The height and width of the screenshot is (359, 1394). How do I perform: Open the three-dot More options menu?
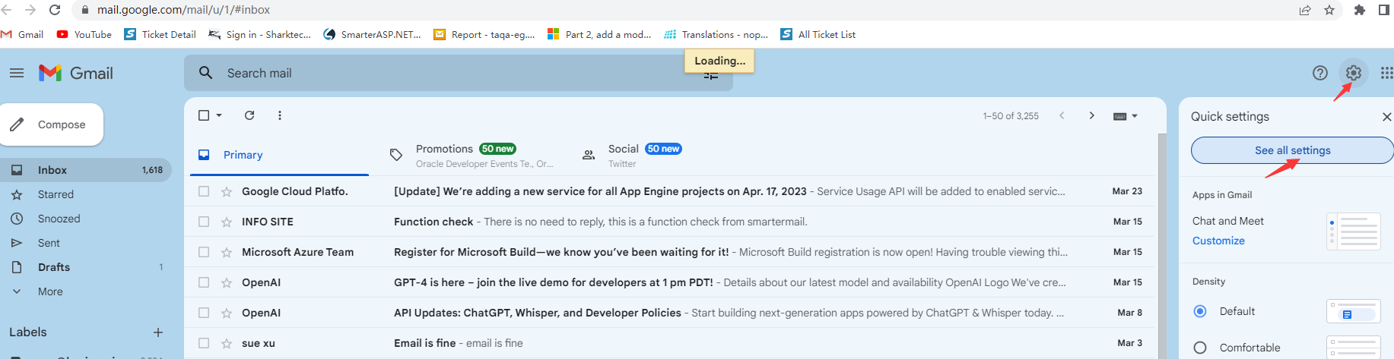(280, 115)
